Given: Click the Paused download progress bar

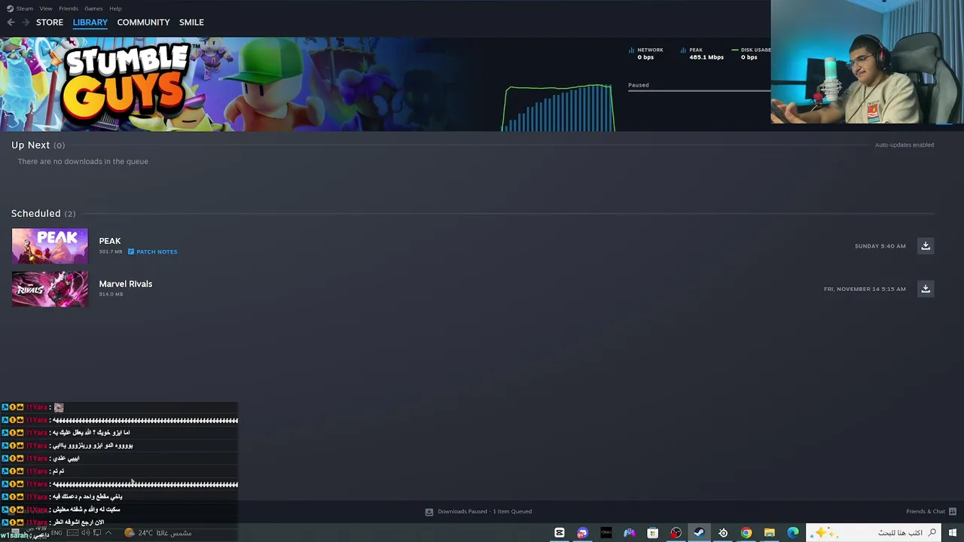Looking at the screenshot, I should point(699,90).
